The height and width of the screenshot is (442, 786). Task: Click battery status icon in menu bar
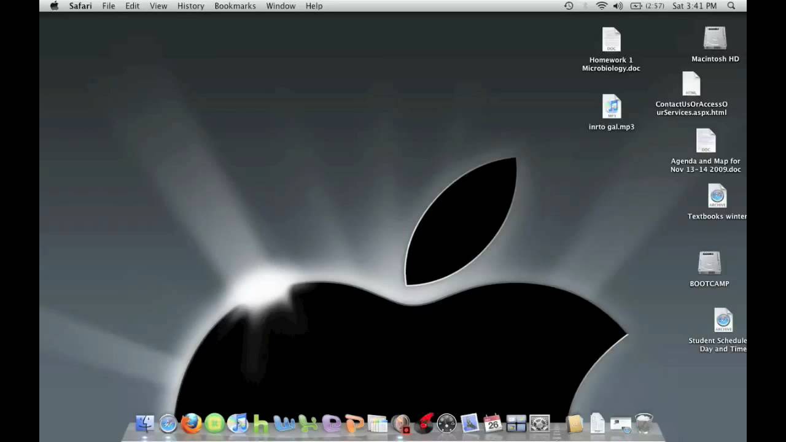636,6
